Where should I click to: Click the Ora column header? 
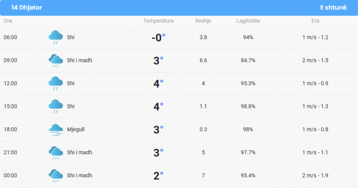pos(8,21)
